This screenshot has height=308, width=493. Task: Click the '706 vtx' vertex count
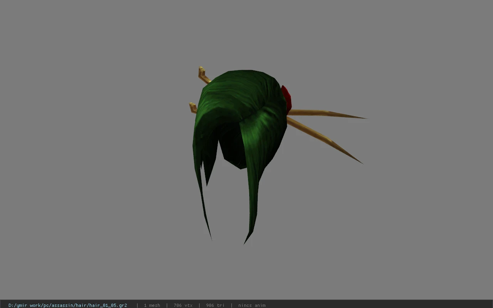coord(183,305)
